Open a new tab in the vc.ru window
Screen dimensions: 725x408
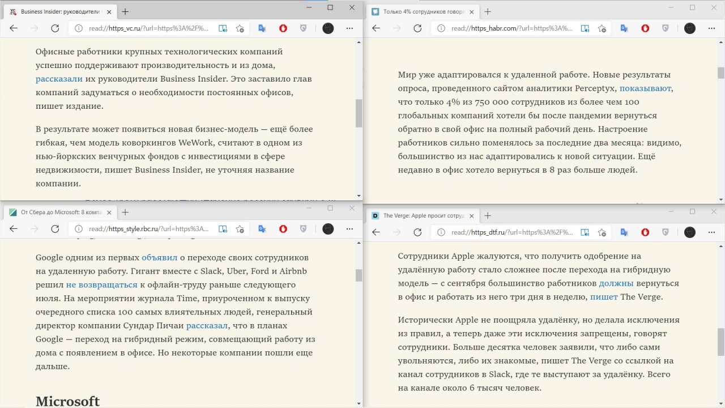(x=125, y=11)
